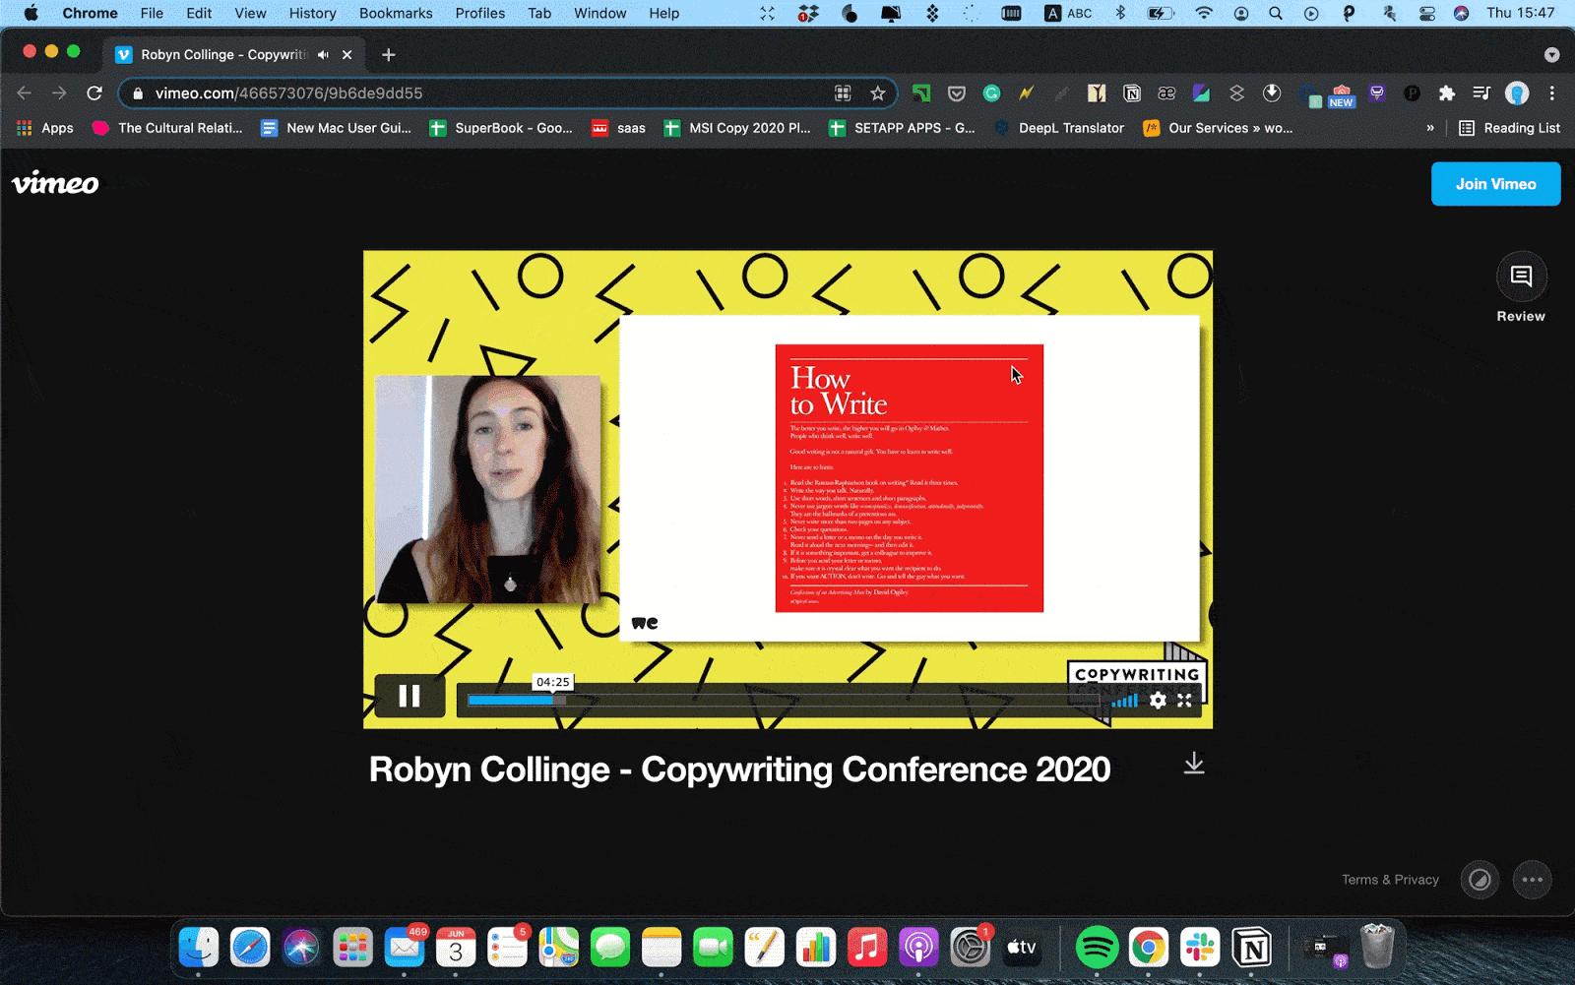The image size is (1575, 985).
Task: Open Terms & Privacy link
Action: click(1389, 880)
